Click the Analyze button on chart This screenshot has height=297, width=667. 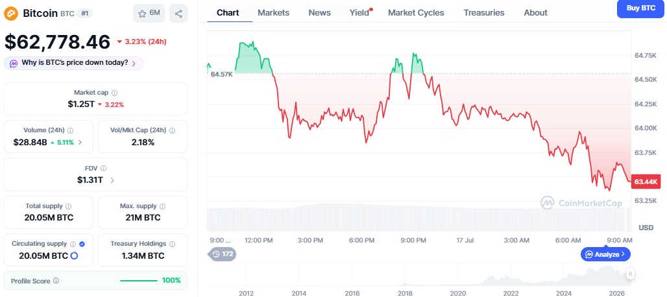point(605,254)
